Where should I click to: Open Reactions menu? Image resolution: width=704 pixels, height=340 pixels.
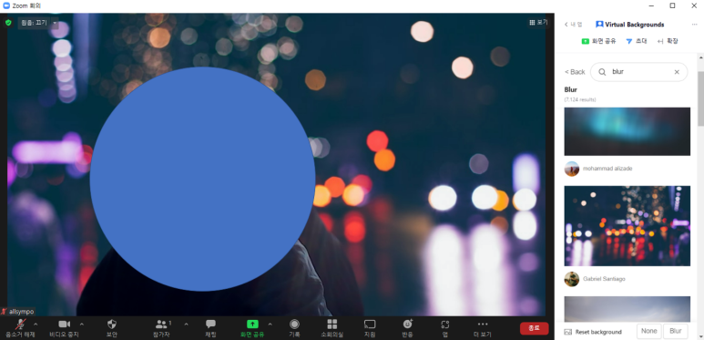pos(407,328)
